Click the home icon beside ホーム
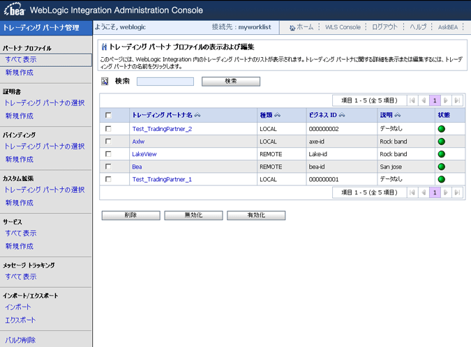This screenshot has width=471, height=347. coord(292,28)
